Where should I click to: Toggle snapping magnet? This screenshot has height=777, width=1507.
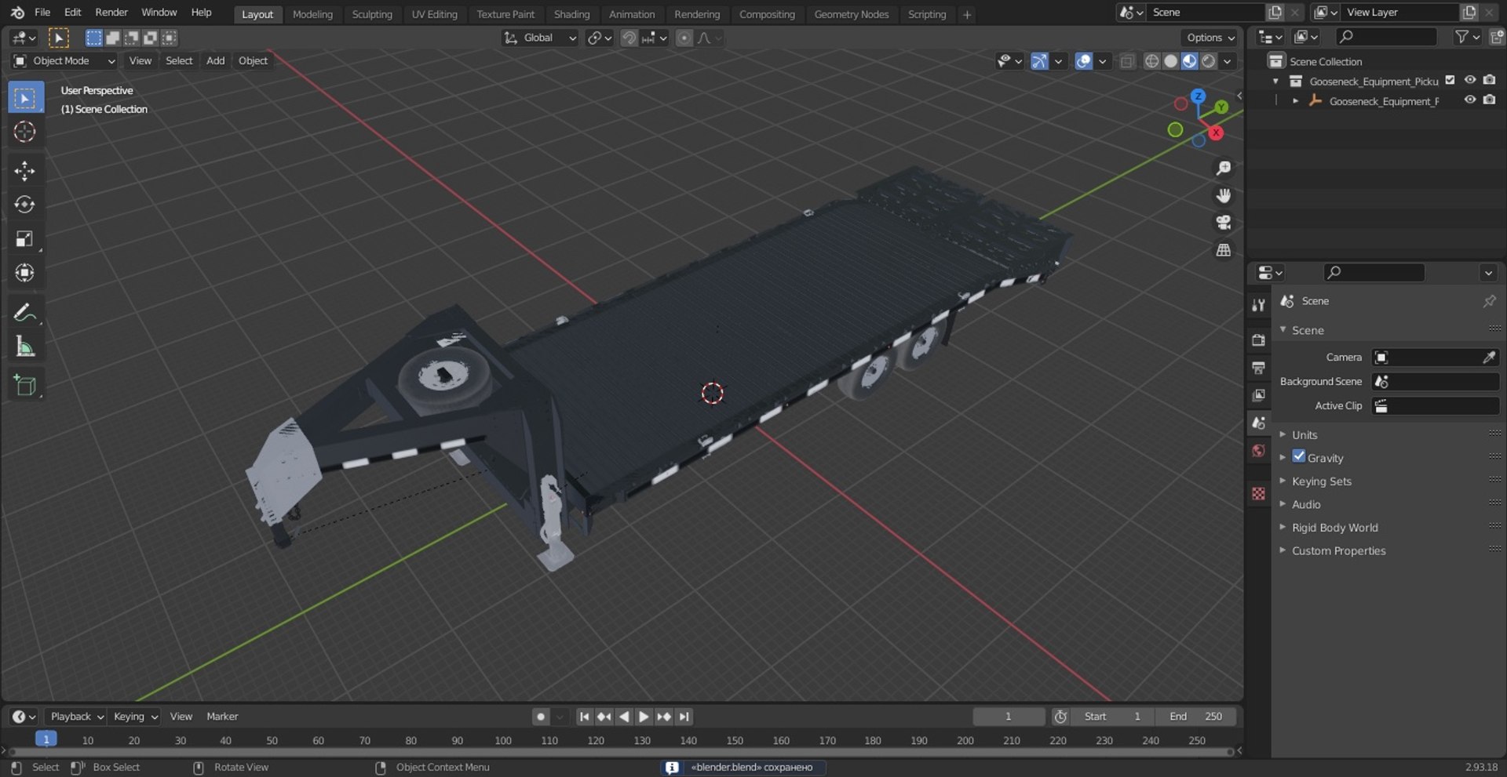click(x=629, y=38)
